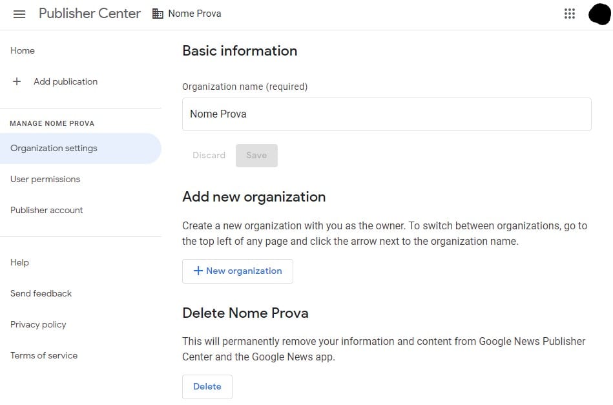Click inside the Organization name text field

tap(386, 114)
